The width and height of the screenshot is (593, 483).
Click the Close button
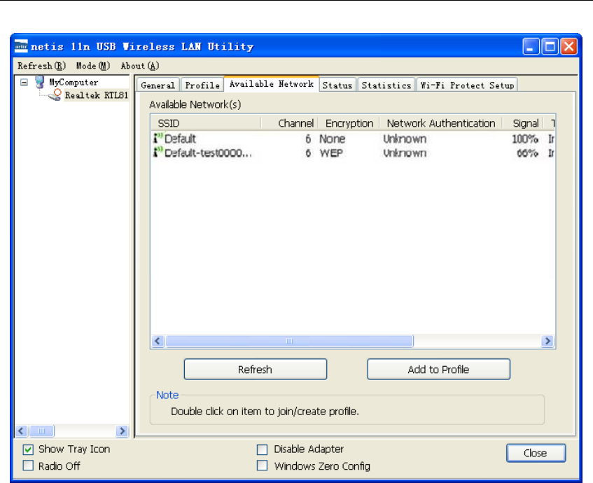pos(536,453)
